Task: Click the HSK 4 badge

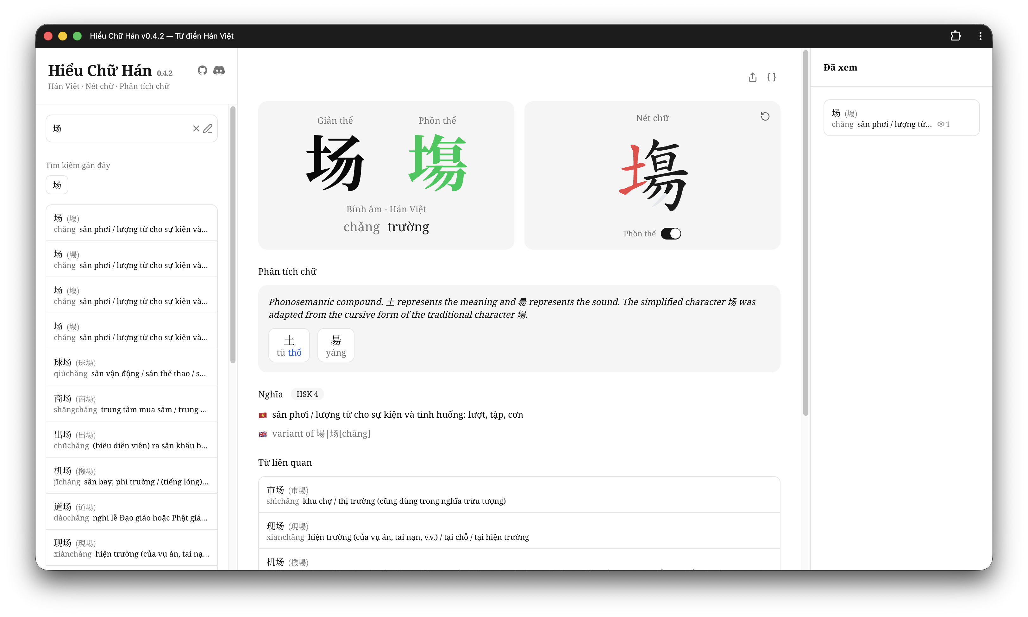Action: click(307, 394)
